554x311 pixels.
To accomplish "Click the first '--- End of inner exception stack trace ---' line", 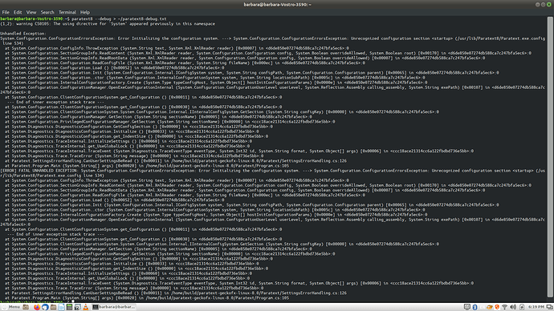I will [x=55, y=102].
